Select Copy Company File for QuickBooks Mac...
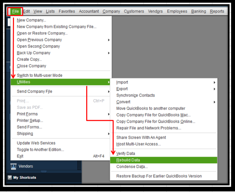This screenshot has width=235, height=192. click(x=164, y=115)
